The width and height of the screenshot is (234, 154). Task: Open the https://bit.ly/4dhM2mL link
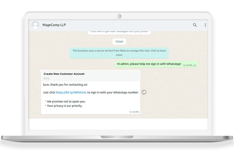pyautogui.click(x=71, y=92)
